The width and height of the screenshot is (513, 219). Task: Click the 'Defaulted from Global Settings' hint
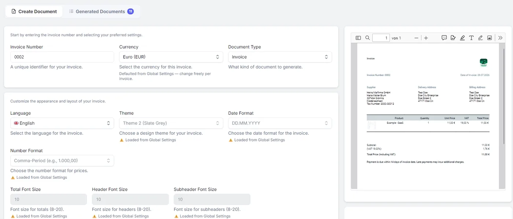[x=165, y=76]
